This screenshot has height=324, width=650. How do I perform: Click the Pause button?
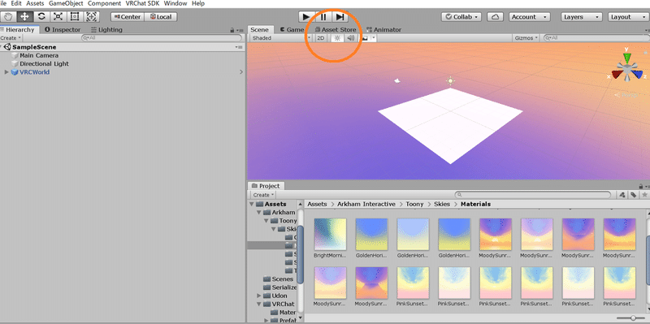[x=323, y=17]
